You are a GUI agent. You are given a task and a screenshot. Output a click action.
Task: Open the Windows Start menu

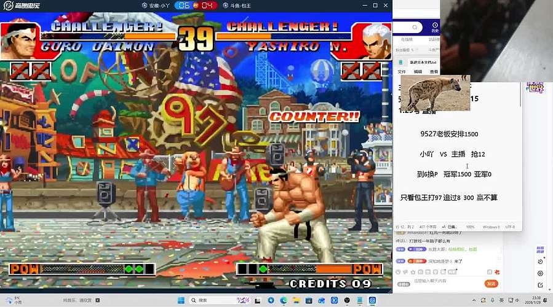point(181,300)
